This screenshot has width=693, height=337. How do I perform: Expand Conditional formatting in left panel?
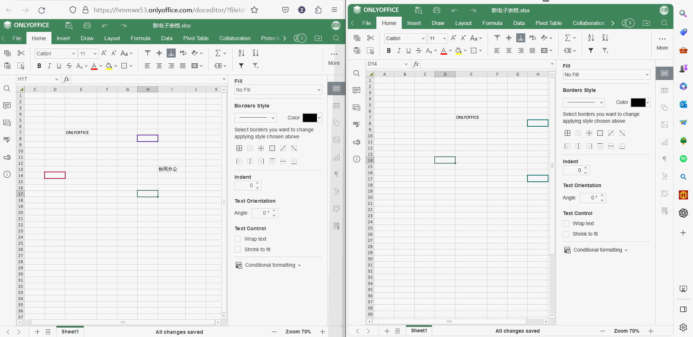(268, 265)
